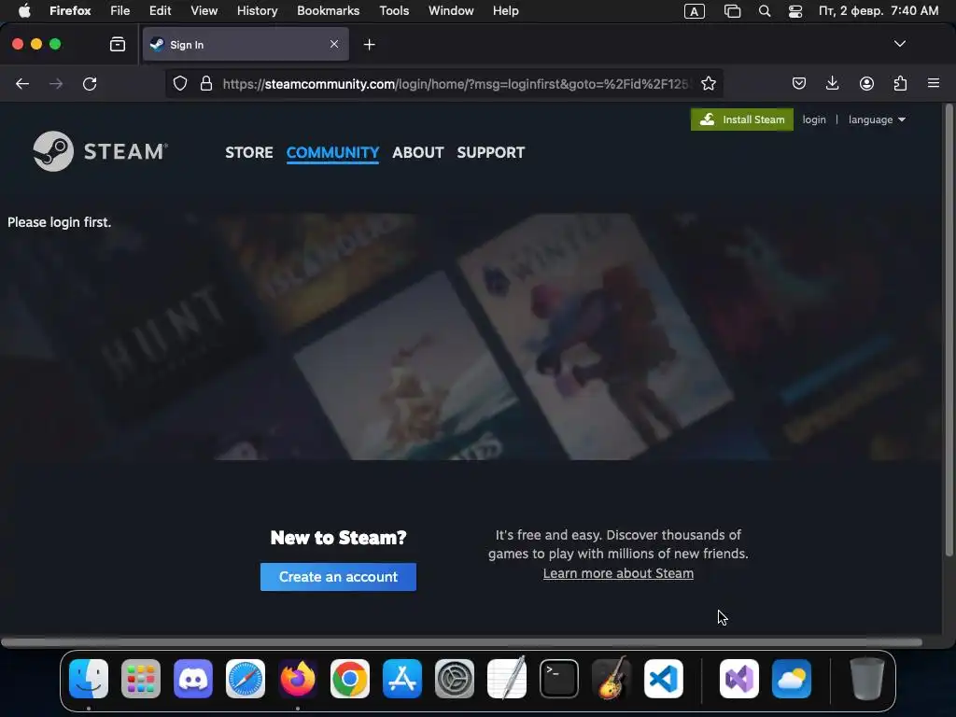The image size is (956, 717).
Task: Launch Discord from the Dock
Action: (193, 678)
